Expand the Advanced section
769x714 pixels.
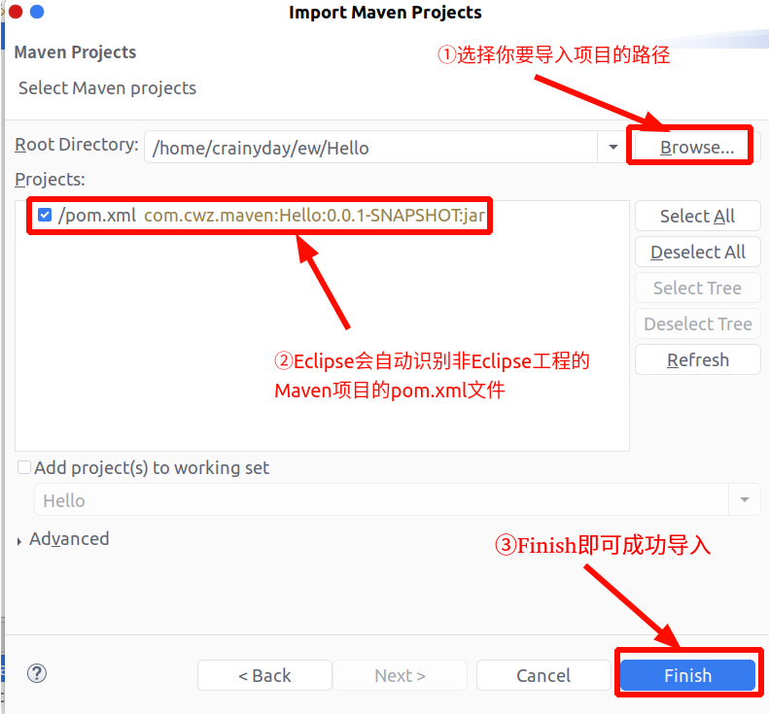point(18,541)
